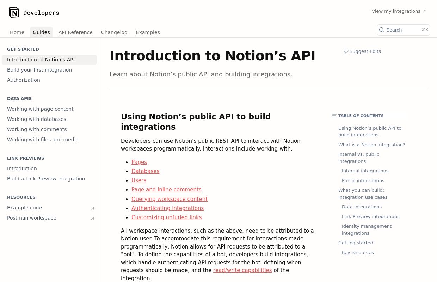This screenshot has height=282, width=437.
Task: Open Working with page content
Action: point(49,109)
